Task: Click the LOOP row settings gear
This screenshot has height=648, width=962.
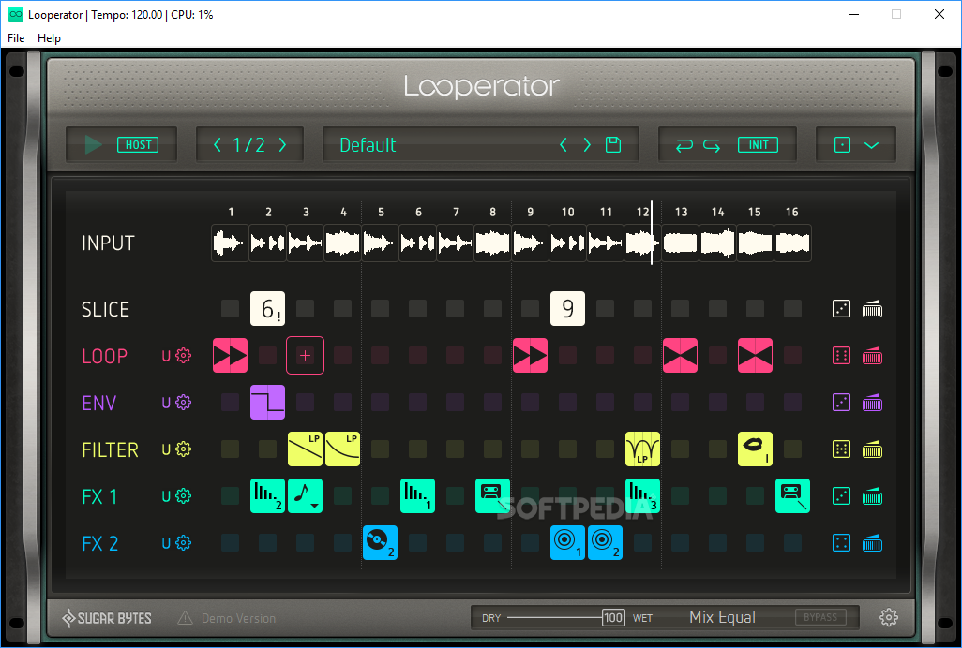Action: [x=184, y=356]
